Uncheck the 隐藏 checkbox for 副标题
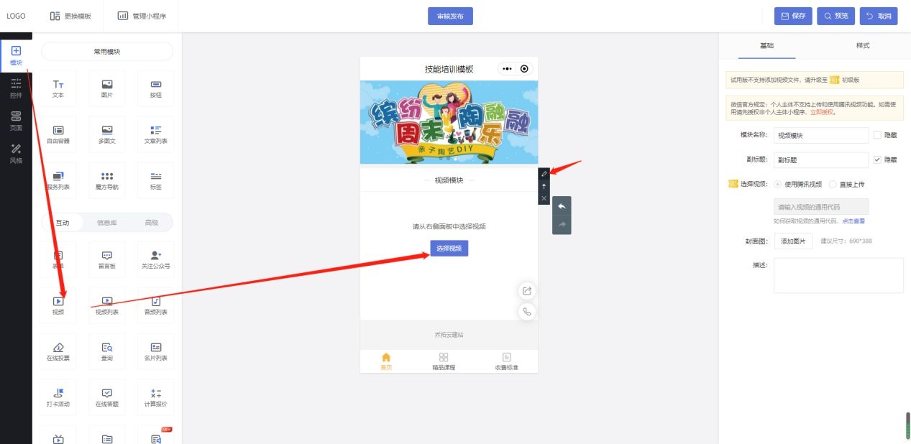The image size is (911, 444). (x=878, y=159)
